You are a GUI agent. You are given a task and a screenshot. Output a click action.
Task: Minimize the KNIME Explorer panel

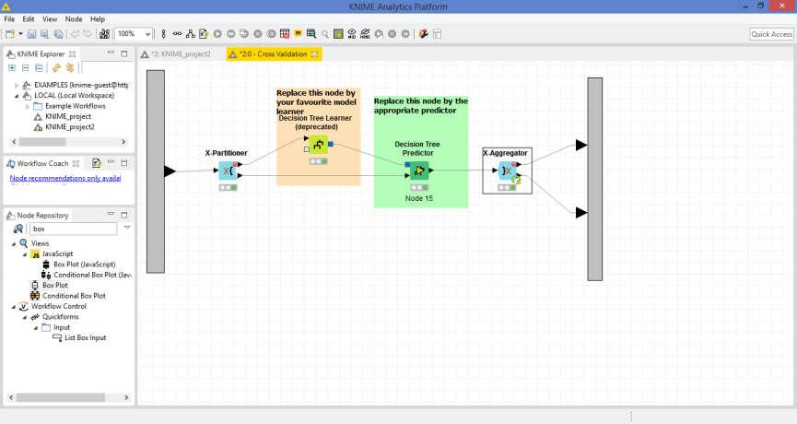point(111,53)
